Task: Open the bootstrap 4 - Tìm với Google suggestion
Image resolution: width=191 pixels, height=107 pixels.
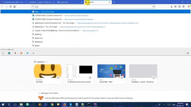Action: click(x=95, y=27)
